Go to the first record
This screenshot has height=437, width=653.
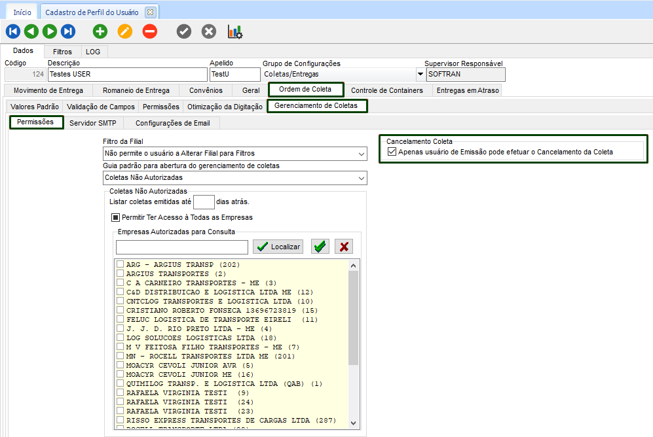13,31
